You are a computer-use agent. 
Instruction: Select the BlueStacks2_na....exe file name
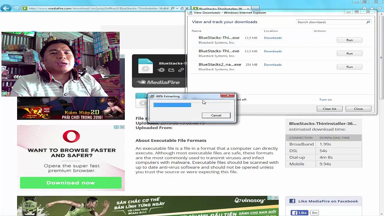[220, 64]
